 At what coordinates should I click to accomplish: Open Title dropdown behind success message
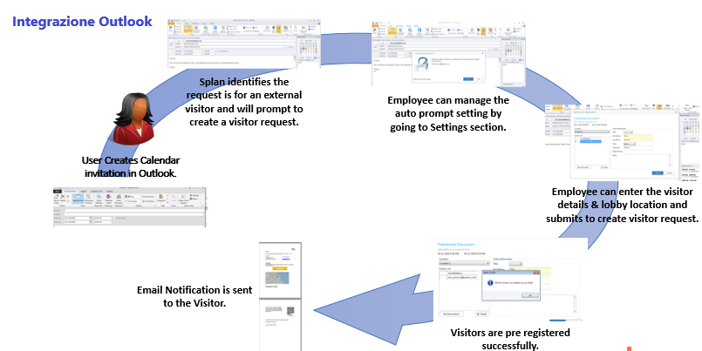coord(515,264)
